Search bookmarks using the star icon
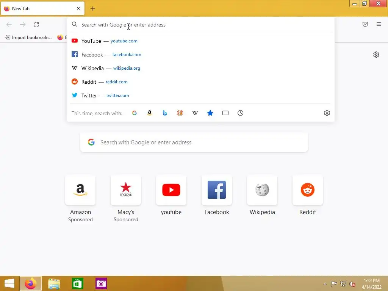The image size is (388, 291). [210, 113]
